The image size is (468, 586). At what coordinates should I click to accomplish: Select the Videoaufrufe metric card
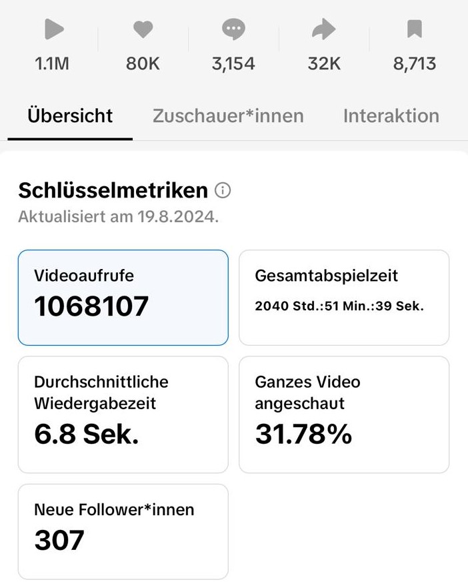click(123, 297)
